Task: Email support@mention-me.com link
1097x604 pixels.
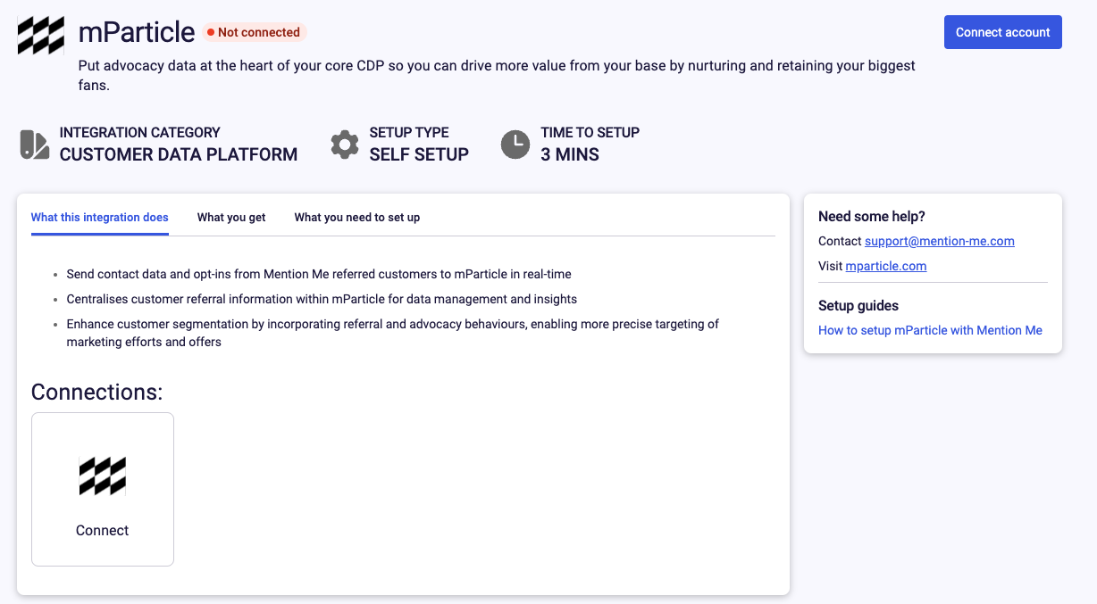Action: tap(940, 241)
